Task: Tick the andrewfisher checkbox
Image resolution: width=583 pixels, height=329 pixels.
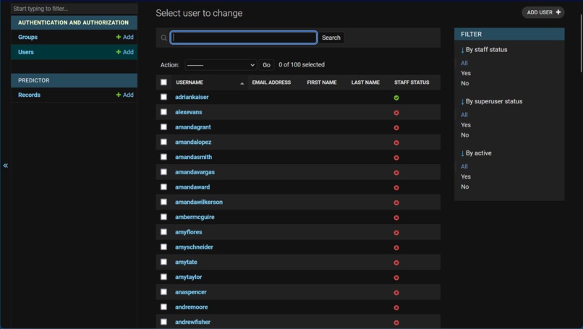Action: click(x=163, y=322)
